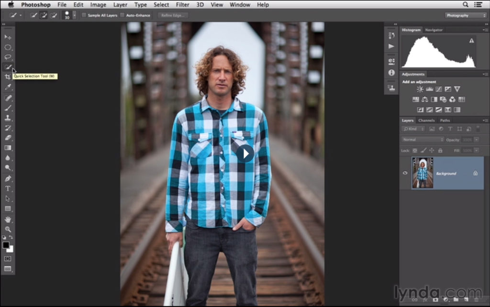Add an Exposure adjustment
Viewport: 490px width, 307px height.
point(448,89)
